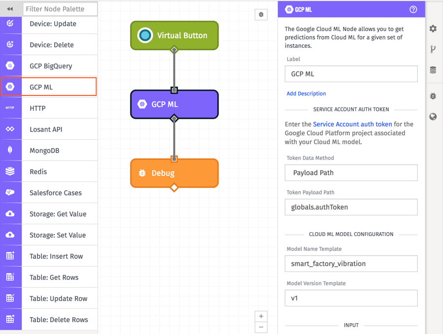443x334 pixels.
Task: Zoom out the canvas with minus button
Action: [x=261, y=327]
